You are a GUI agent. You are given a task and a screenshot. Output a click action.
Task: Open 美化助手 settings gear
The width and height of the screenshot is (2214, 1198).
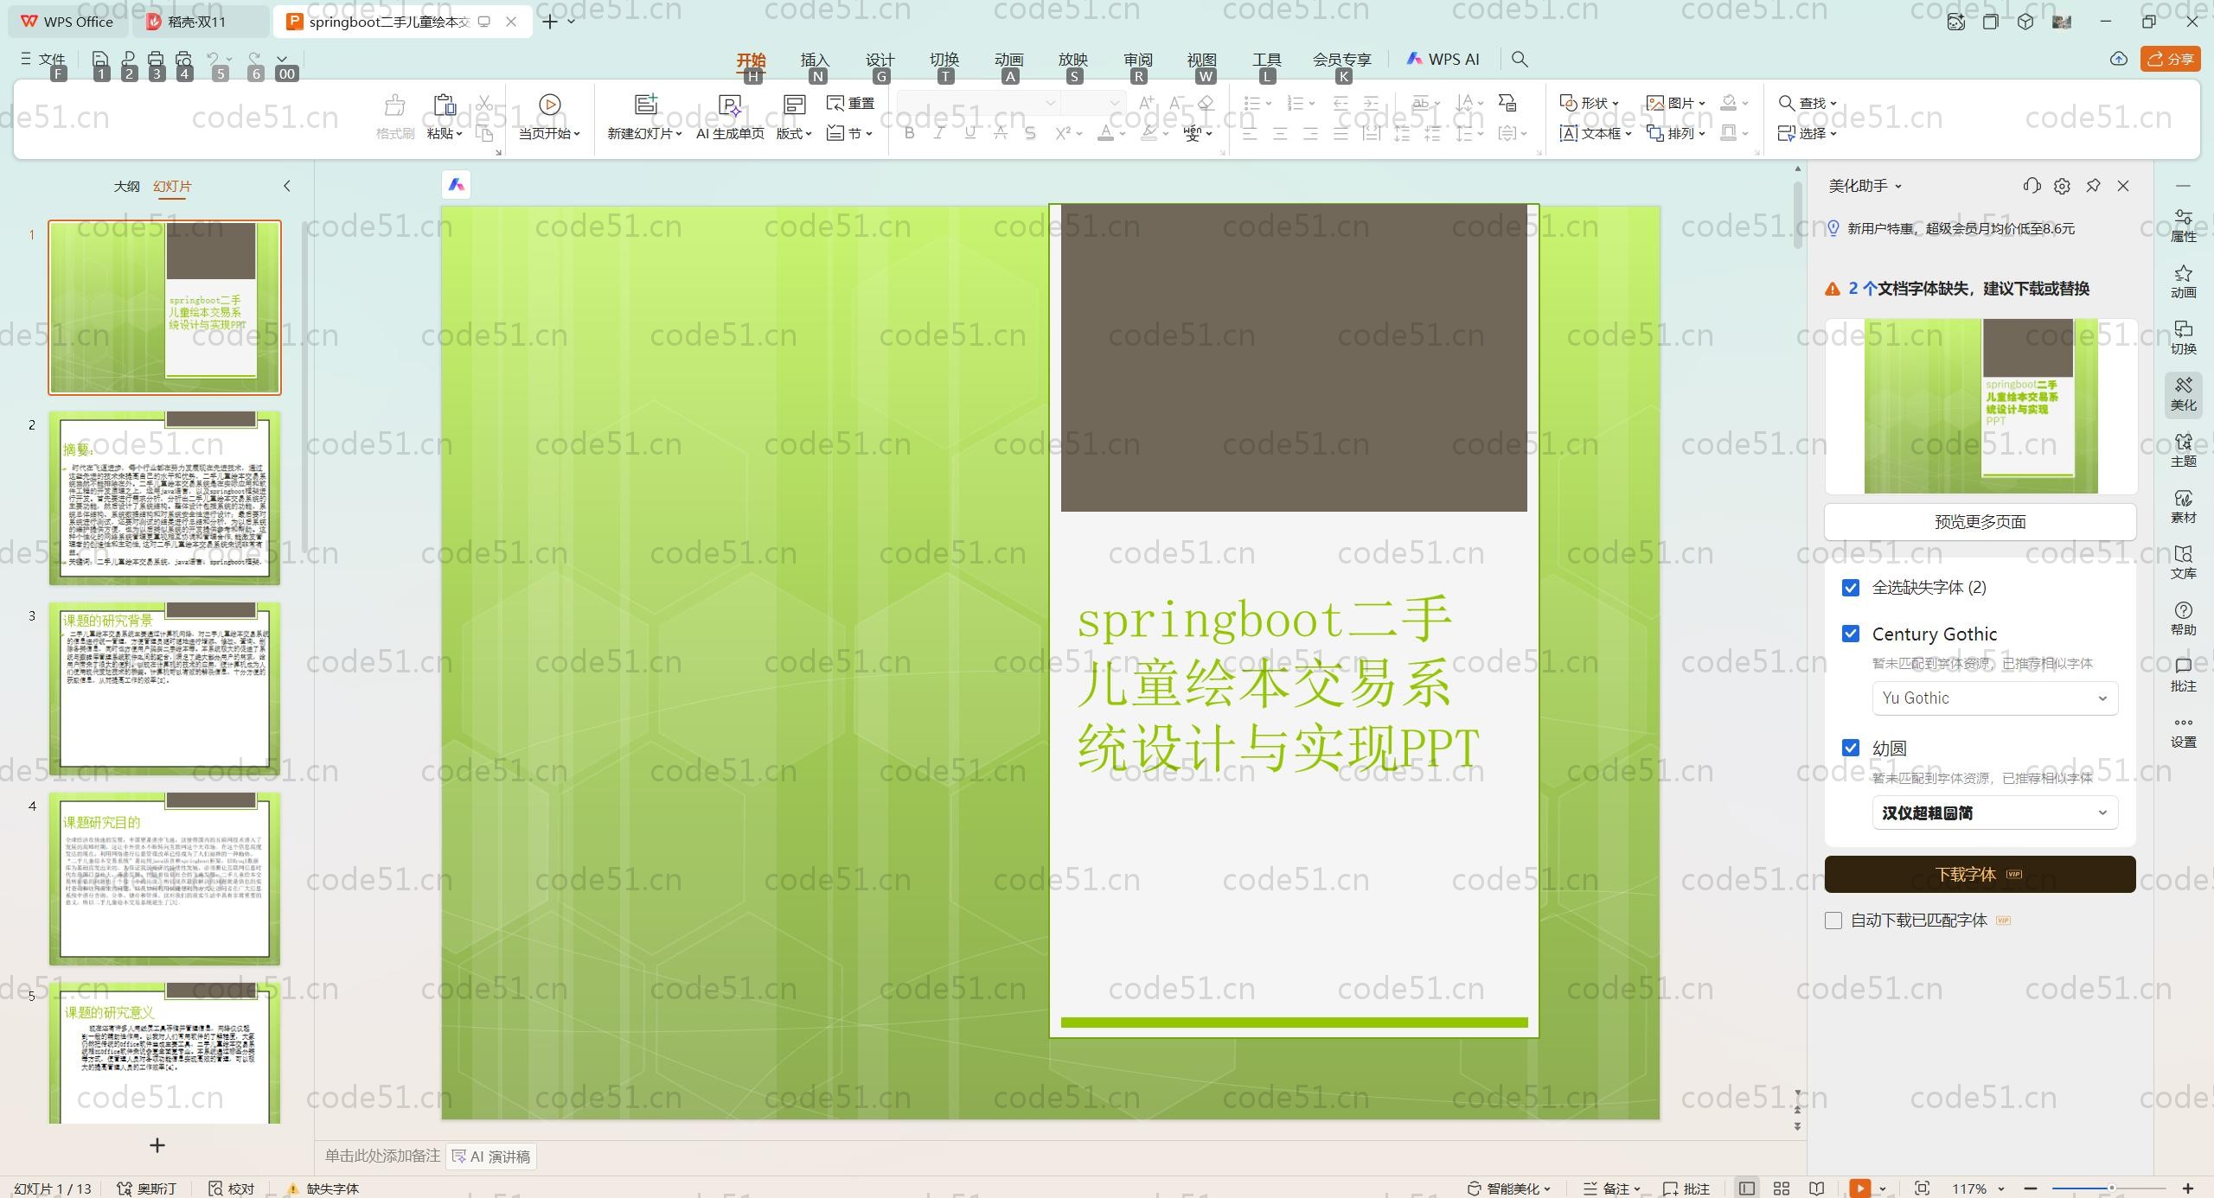pyautogui.click(x=2062, y=186)
